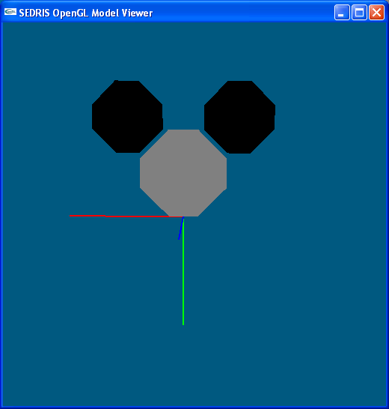Click the upper-left slanted edge of left black octagon
The height and width of the screenshot is (409, 389).
[103, 92]
